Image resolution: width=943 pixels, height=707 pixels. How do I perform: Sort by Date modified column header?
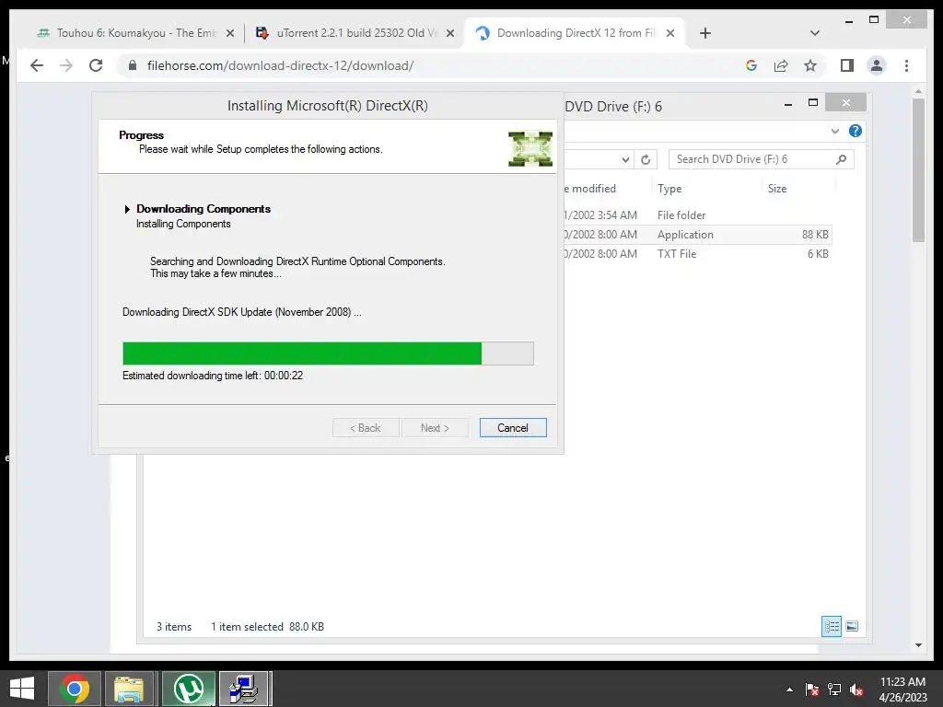coord(590,189)
